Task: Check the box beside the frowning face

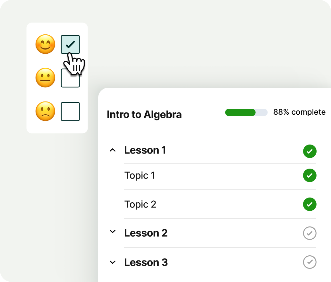Action: (70, 111)
